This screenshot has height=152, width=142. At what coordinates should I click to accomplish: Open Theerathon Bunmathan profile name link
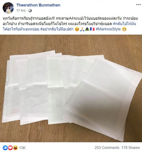coord(38,5)
